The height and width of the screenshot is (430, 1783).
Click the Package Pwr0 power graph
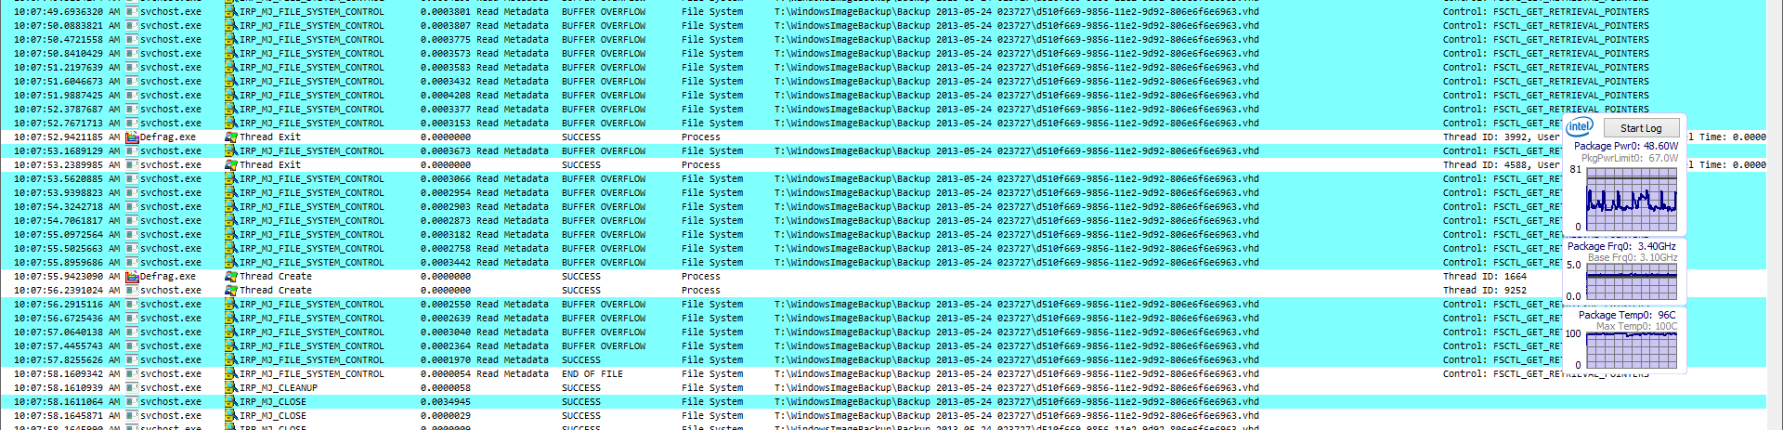click(1632, 199)
